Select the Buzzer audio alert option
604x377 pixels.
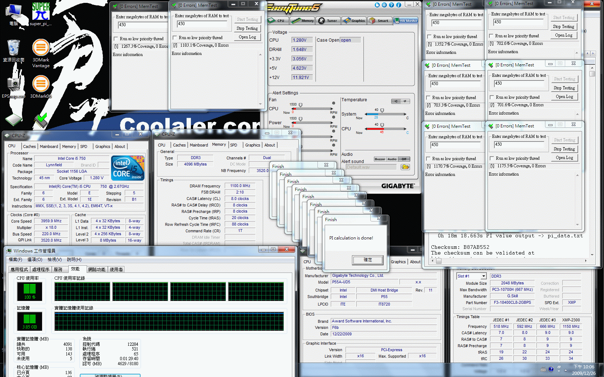point(380,159)
